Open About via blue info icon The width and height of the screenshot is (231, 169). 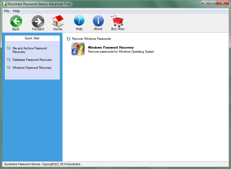[x=98, y=21]
